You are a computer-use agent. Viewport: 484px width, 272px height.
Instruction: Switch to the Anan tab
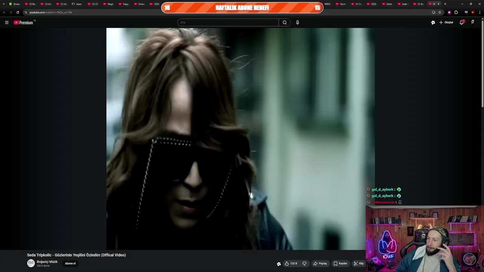(77, 4)
